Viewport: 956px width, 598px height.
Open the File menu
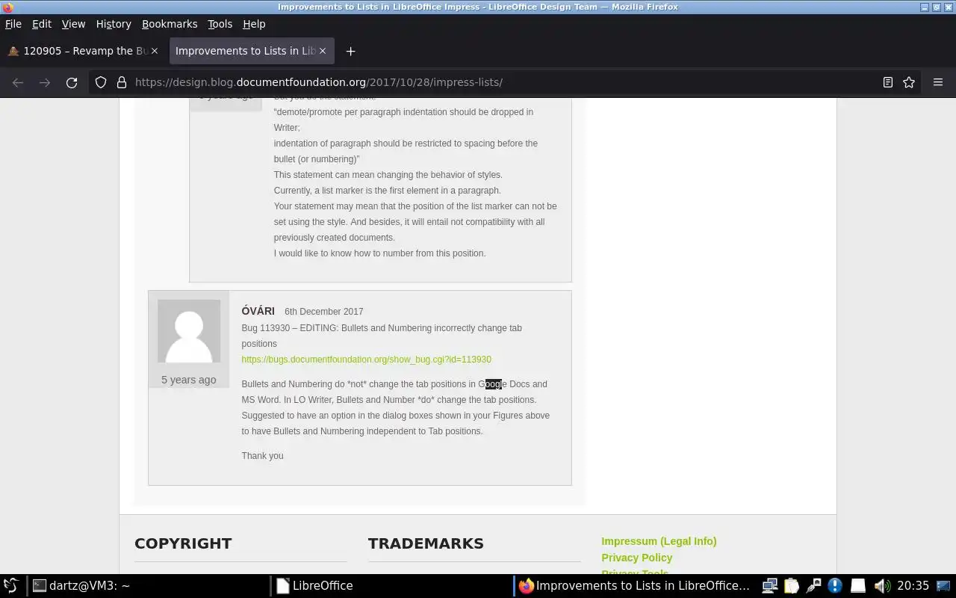13,24
